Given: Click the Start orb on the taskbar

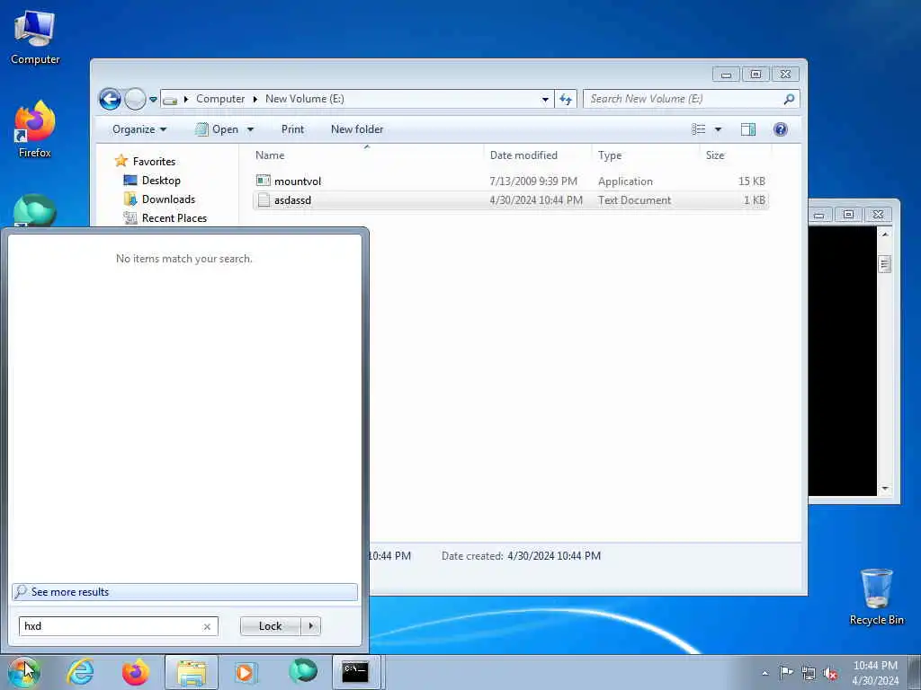Looking at the screenshot, I should (24, 672).
